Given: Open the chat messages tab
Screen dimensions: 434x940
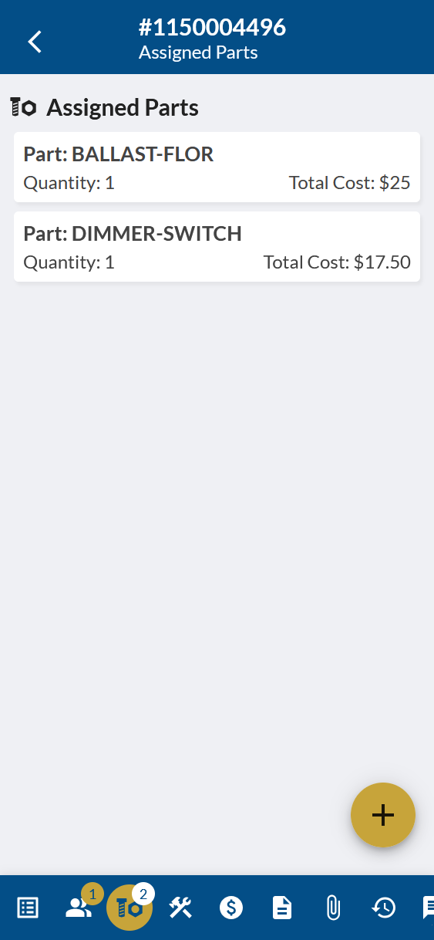Looking at the screenshot, I should point(428,908).
